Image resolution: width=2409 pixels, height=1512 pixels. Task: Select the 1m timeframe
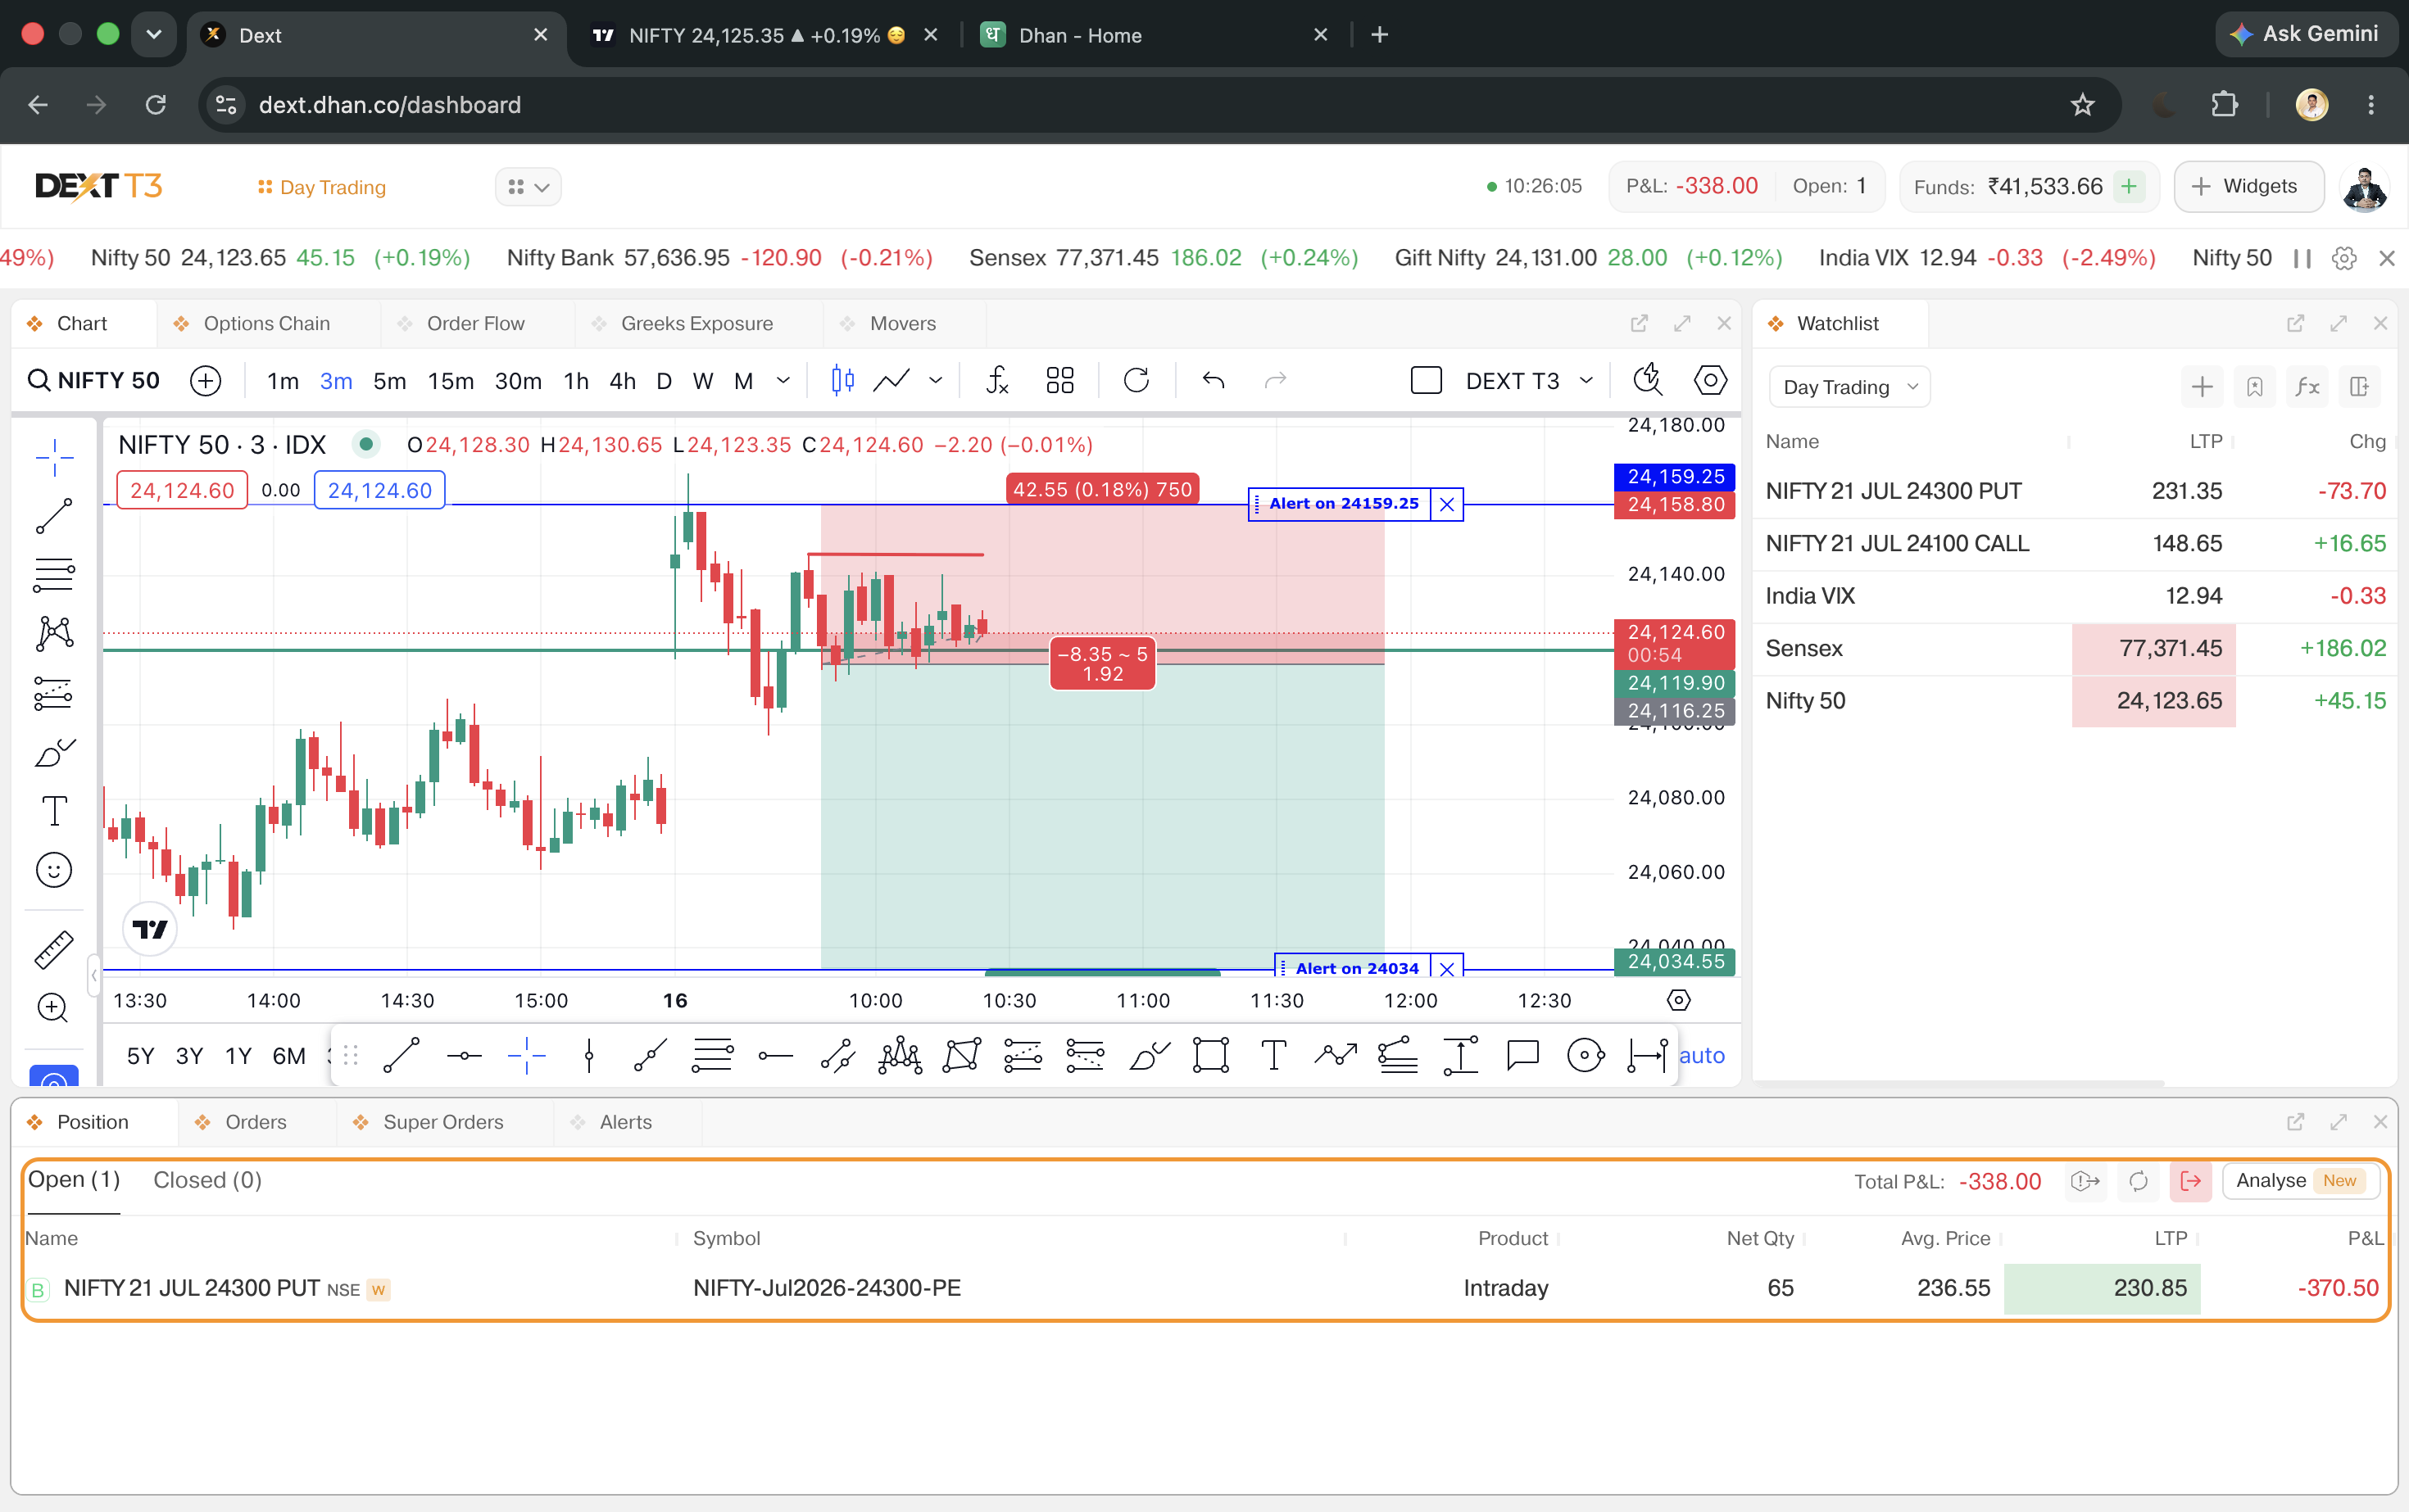click(284, 381)
